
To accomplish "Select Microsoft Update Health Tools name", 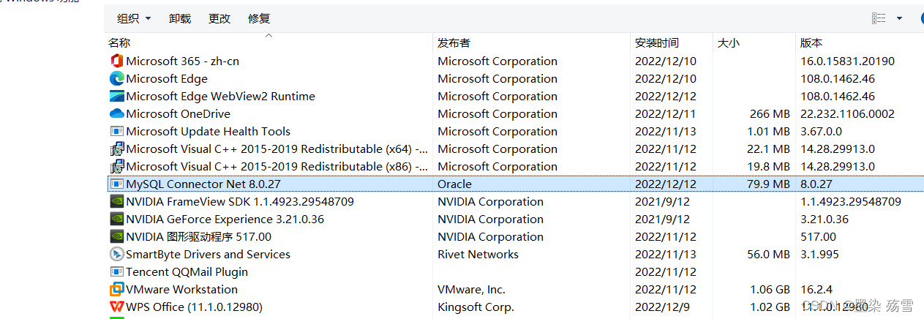I will tap(208, 131).
